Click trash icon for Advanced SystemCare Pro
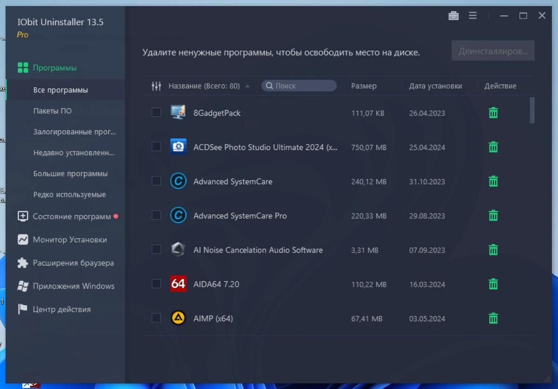The image size is (558, 389). coord(493,215)
